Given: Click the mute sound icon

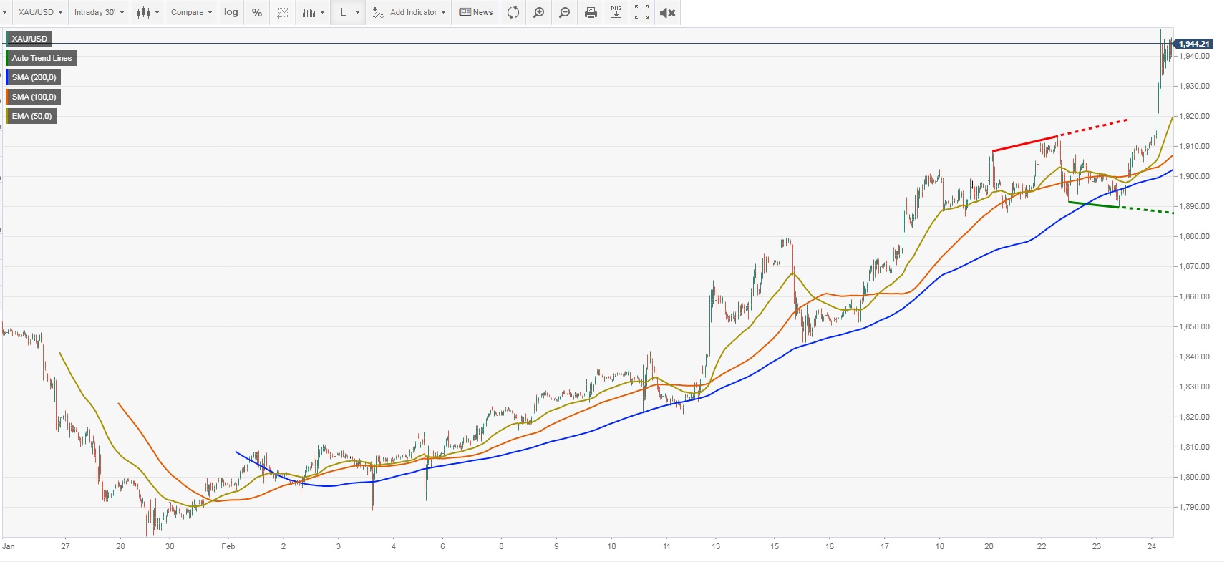Looking at the screenshot, I should coord(667,12).
